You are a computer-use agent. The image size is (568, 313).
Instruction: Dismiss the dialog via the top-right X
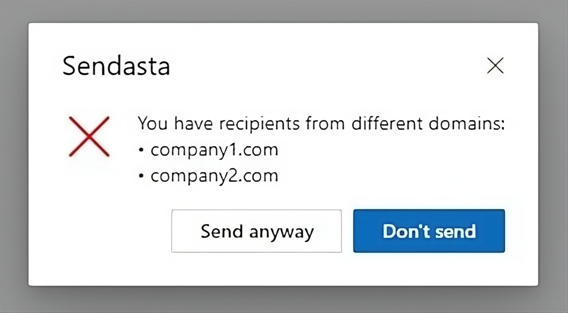click(495, 66)
